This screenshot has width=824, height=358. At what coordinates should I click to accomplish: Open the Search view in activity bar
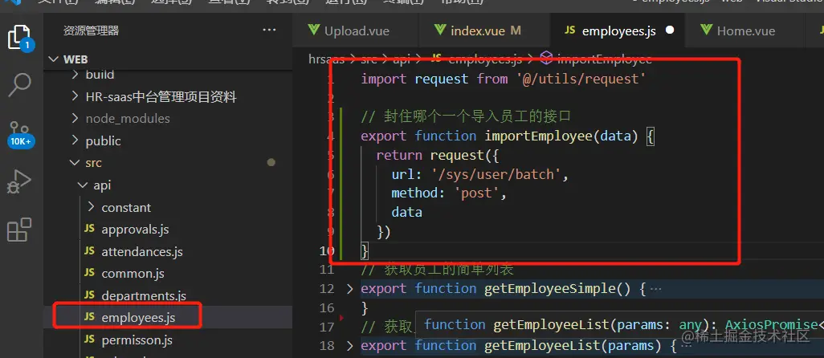[20, 84]
